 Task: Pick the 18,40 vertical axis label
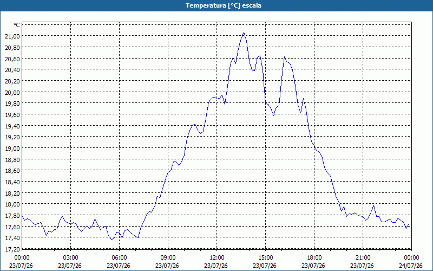(x=12, y=182)
